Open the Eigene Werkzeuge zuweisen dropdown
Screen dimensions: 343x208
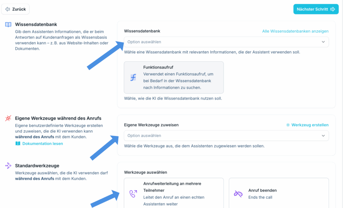(226, 136)
